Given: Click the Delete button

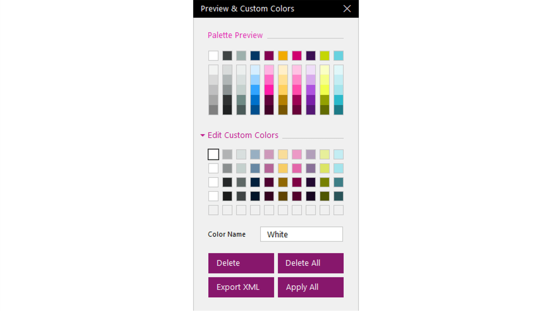Looking at the screenshot, I should tap(241, 263).
